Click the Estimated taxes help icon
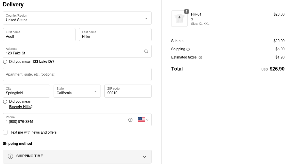296x164 pixels. [x=200, y=57]
